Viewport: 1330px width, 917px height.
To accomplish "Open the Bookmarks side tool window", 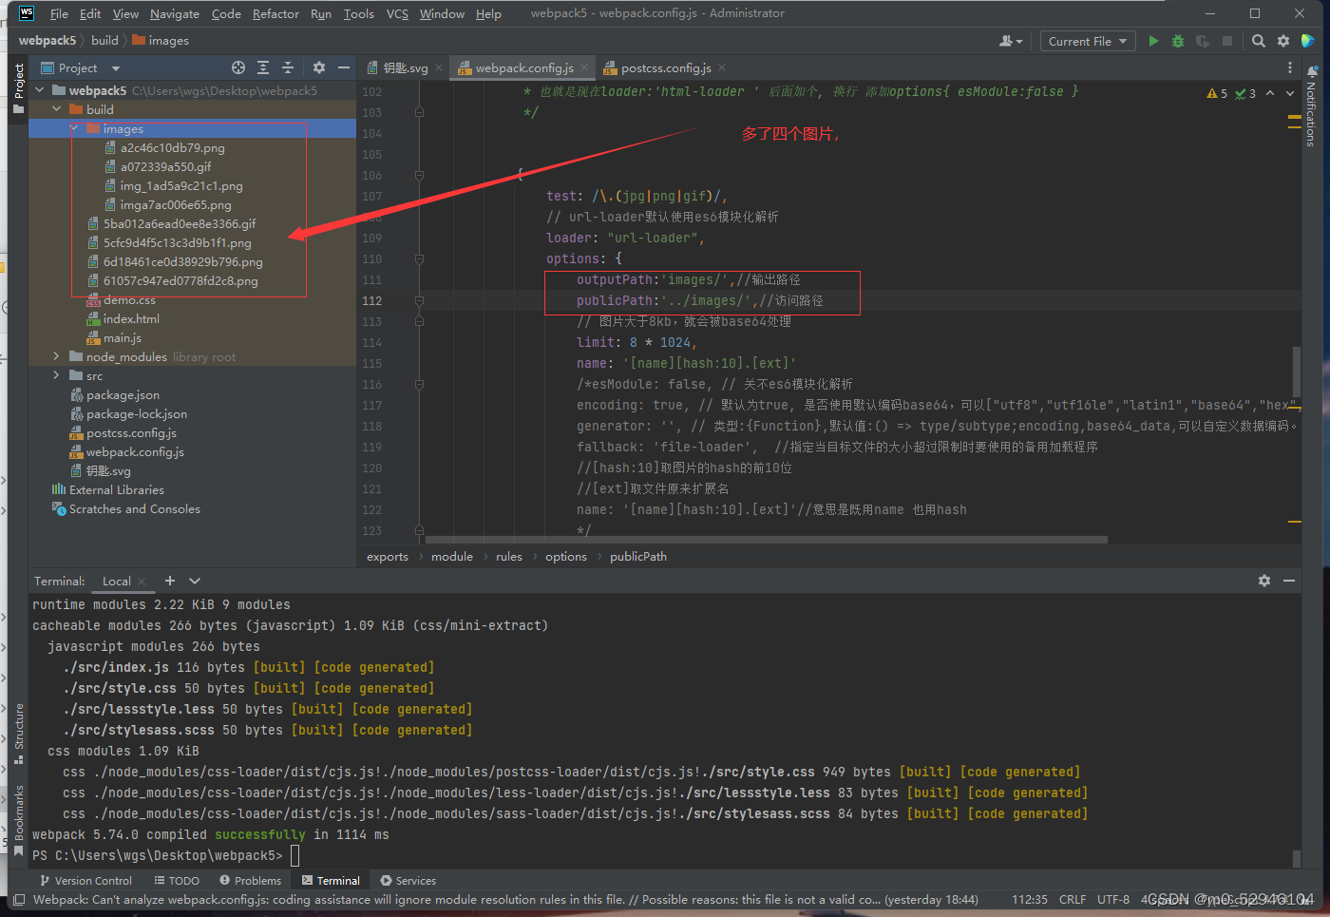I will 18,819.
